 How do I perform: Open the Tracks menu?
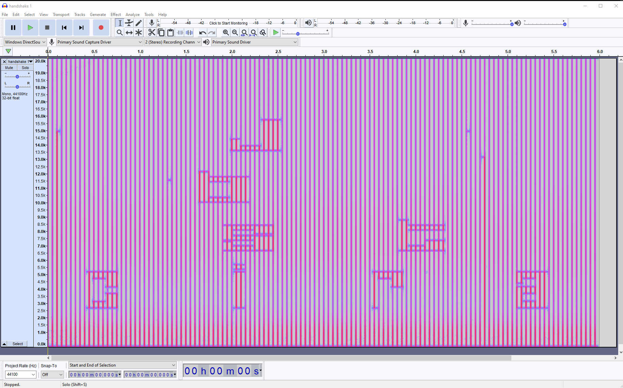(x=80, y=15)
